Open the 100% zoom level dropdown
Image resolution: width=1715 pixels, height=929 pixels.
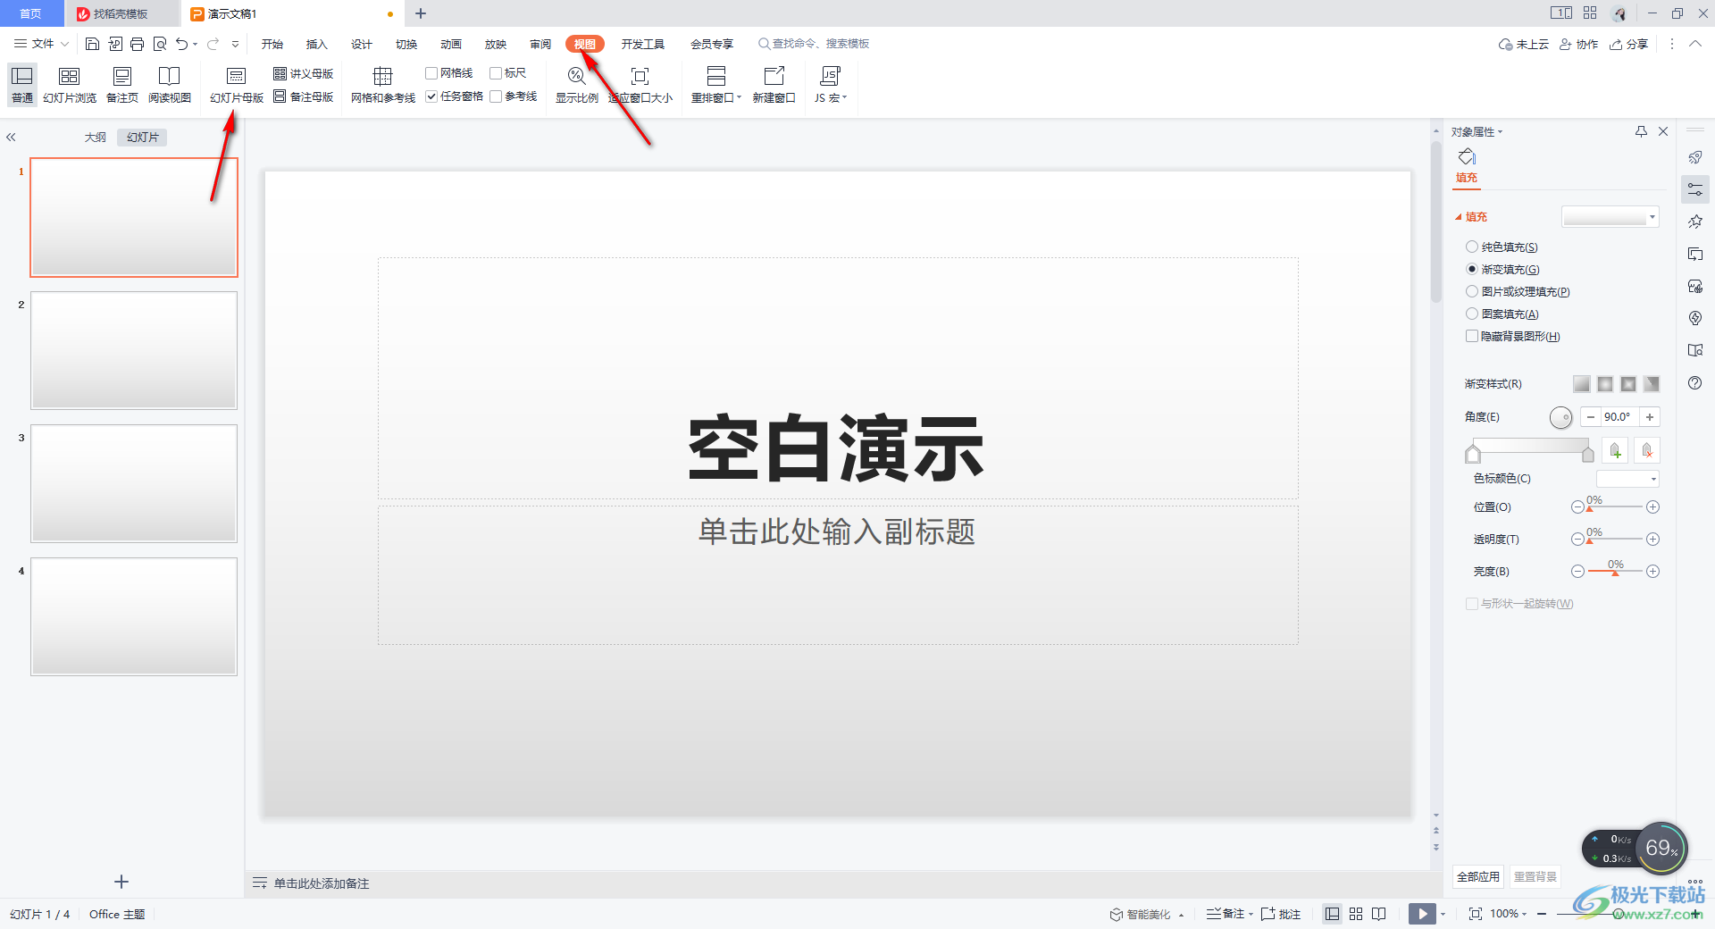click(x=1509, y=914)
